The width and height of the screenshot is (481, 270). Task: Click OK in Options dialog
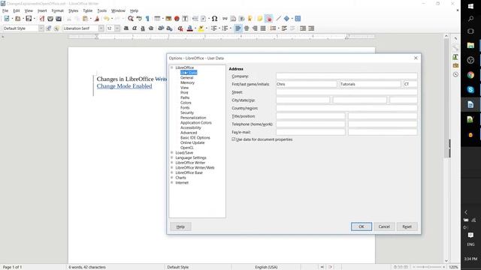362,226
